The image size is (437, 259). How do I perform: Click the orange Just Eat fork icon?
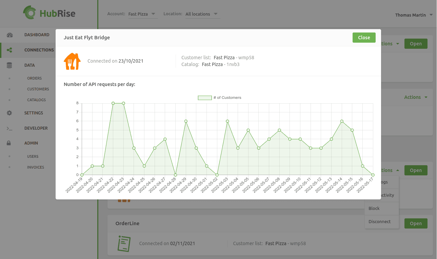tap(72, 61)
